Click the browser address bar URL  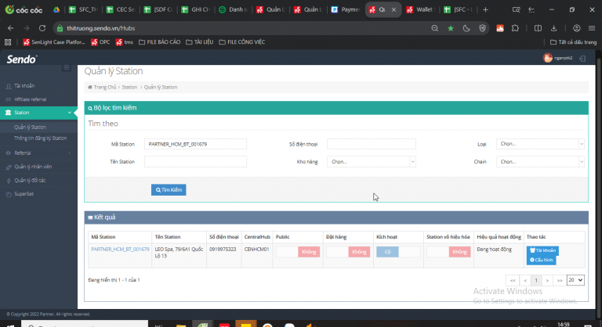[100, 28]
